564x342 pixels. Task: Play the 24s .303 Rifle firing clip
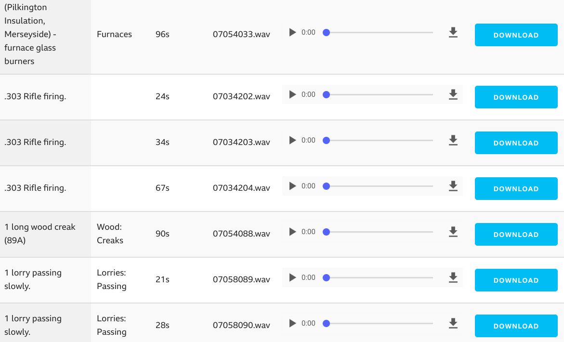pyautogui.click(x=292, y=94)
